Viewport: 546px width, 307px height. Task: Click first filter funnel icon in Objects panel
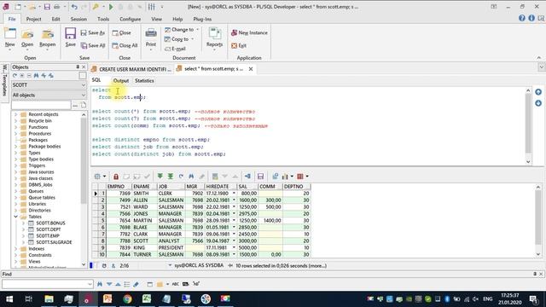coord(44,76)
